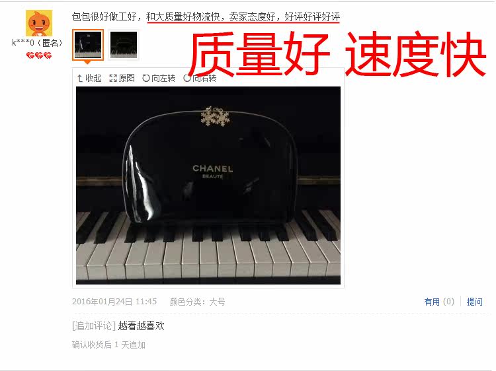Click the snowflake zipper charm in the photo
Image resolution: width=496 pixels, height=371 pixels.
click(x=215, y=117)
